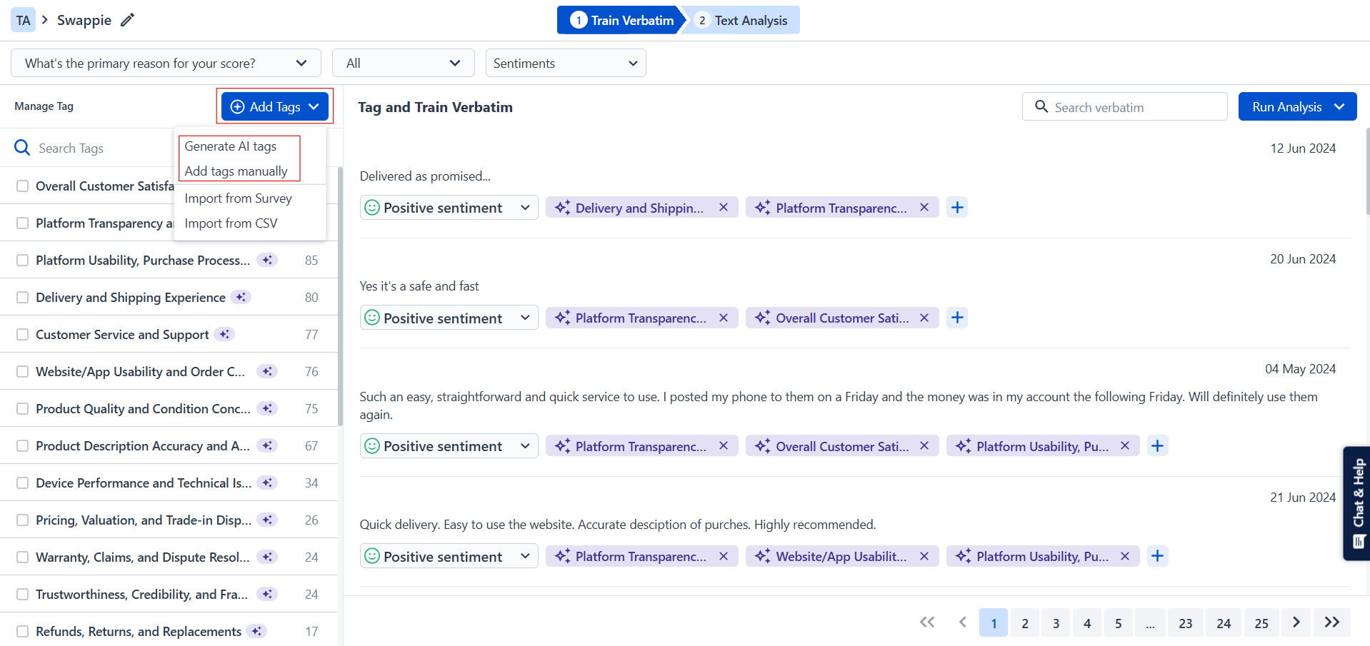
Task: Remove Delivery and Shipping tag from first verbatim
Action: [x=724, y=208]
